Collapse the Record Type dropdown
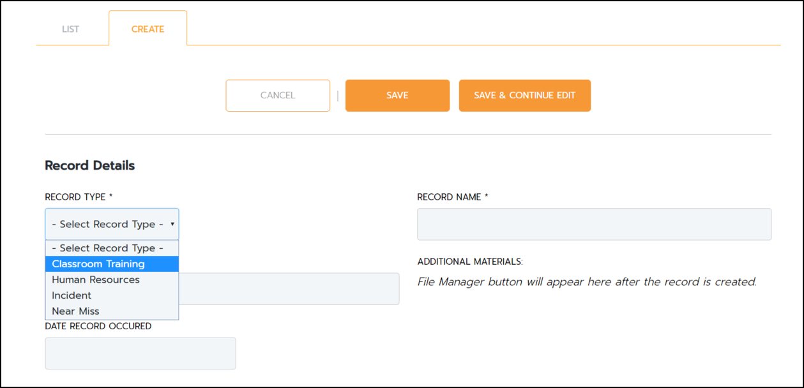This screenshot has height=388, width=804. click(x=112, y=224)
